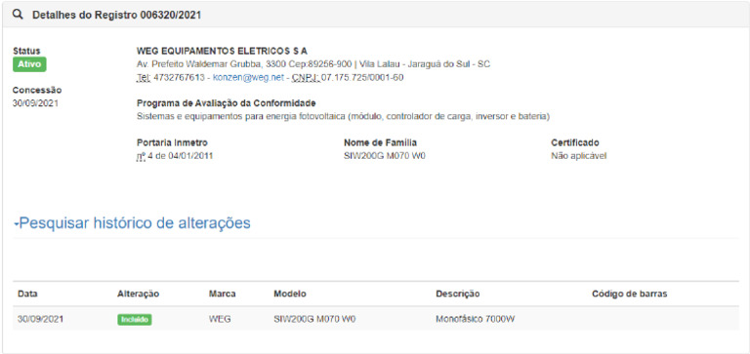Click the Alteração column header
Image resolution: width=750 pixels, height=354 pixels.
[x=139, y=294]
